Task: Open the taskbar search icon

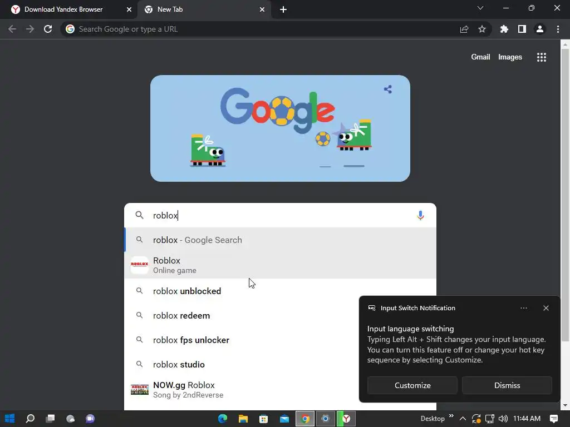Action: pyautogui.click(x=30, y=419)
